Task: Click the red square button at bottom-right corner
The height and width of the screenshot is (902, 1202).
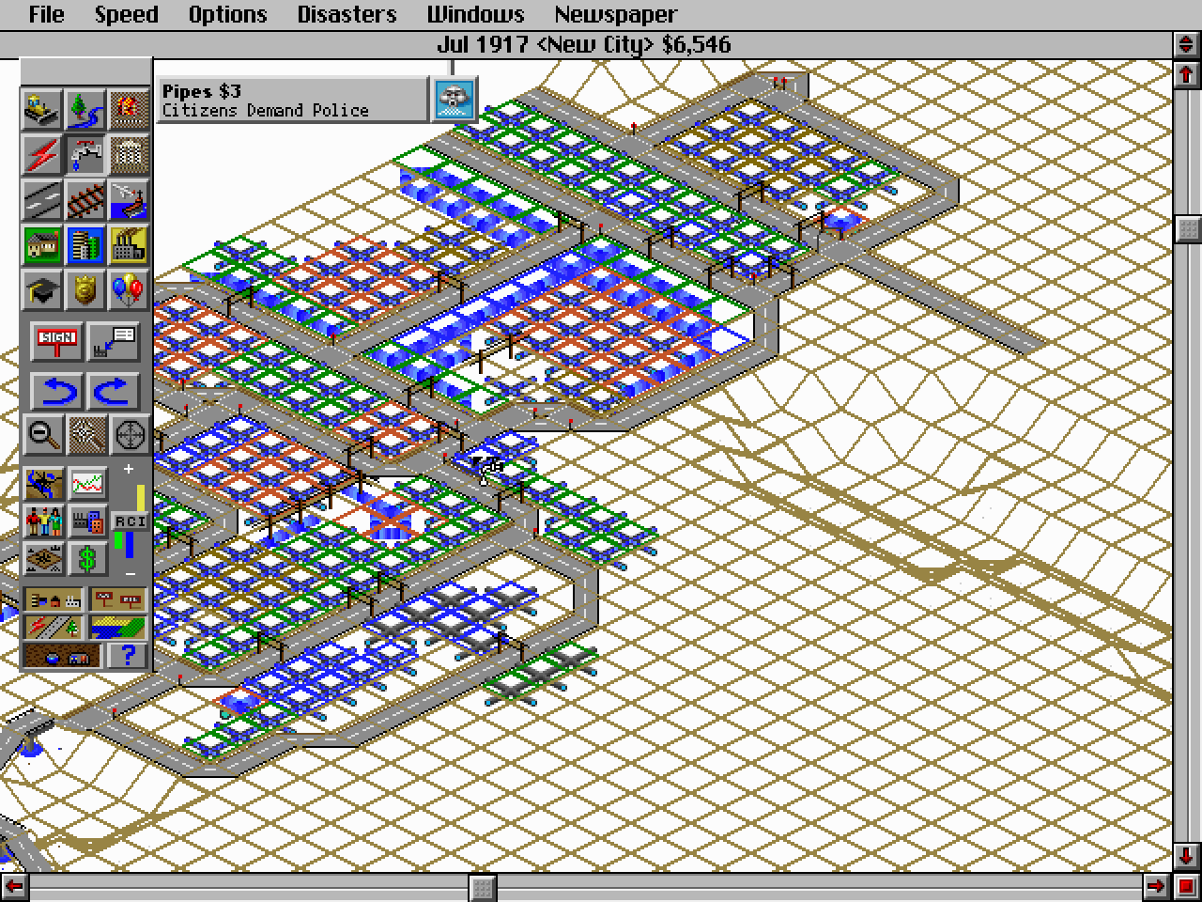Action: (1186, 886)
